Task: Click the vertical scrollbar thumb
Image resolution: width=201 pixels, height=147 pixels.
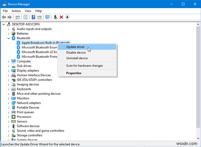Action: click(198, 77)
